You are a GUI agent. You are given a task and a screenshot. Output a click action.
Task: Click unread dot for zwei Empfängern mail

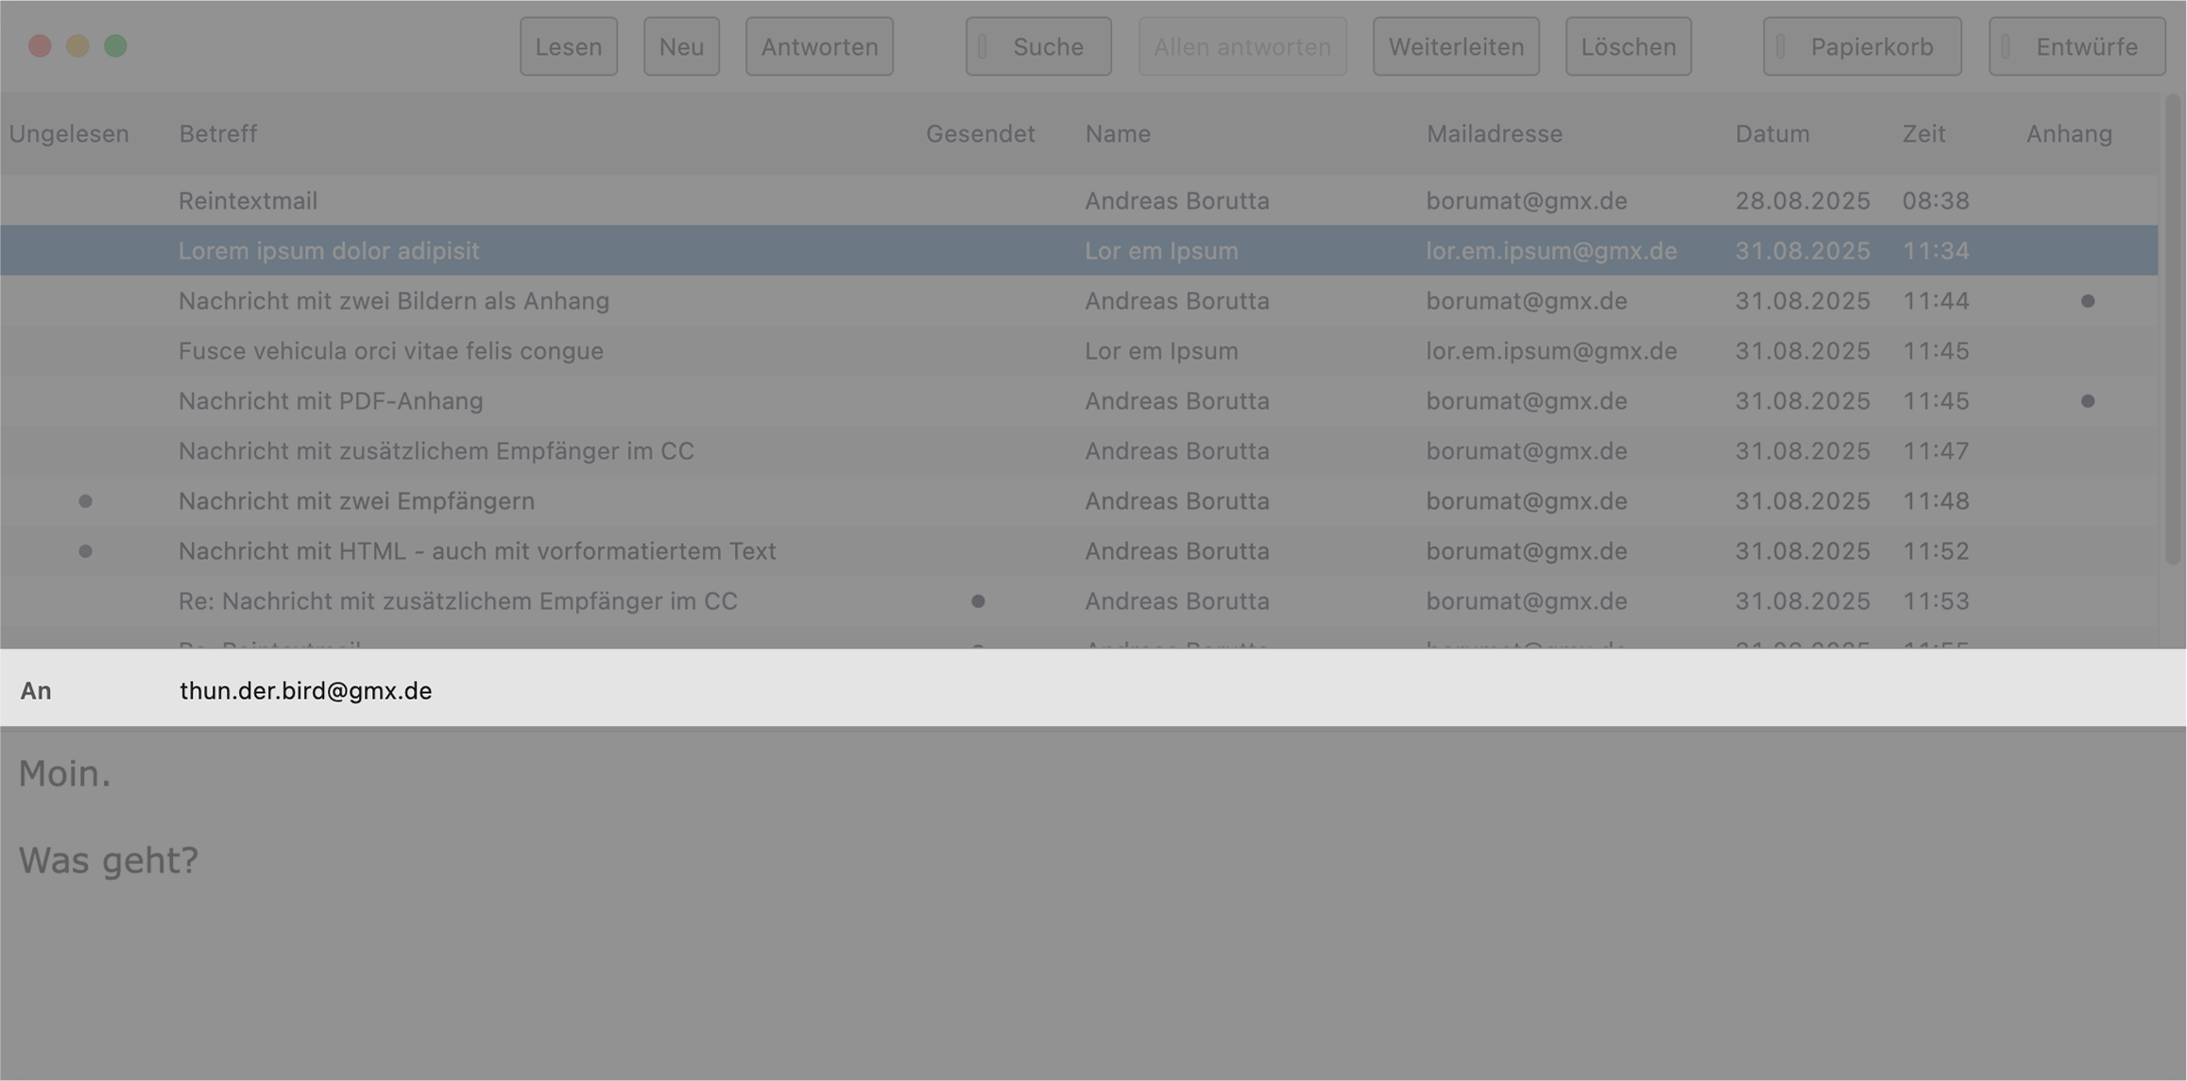(85, 501)
